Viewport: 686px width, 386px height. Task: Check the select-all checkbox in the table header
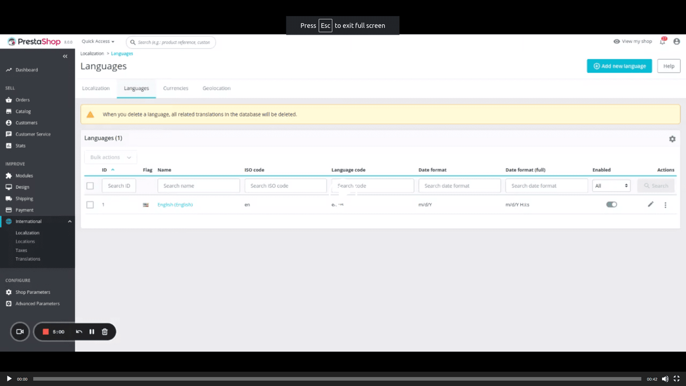coord(90,186)
